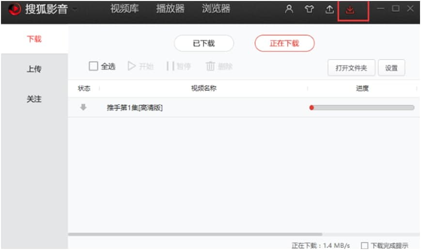This screenshot has width=421, height=250.
Task: Open the skin (shirt) icon
Action: [309, 9]
